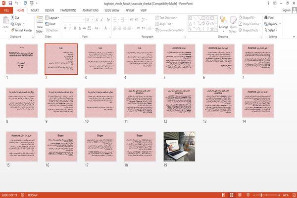This screenshot has width=297, height=198.
Task: Click the Find binoculars command
Action: pos(269,18)
